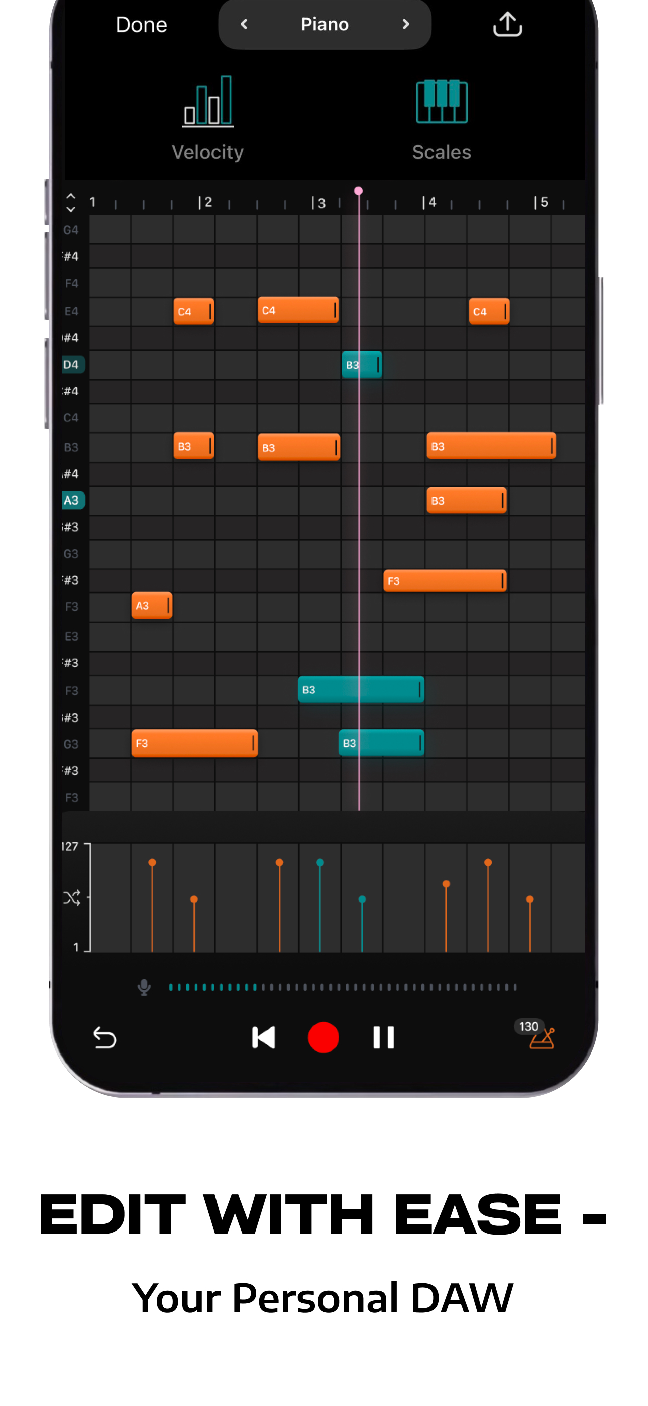This screenshot has height=1406, width=648.
Task: Select the long teal B3 note on F3 row
Action: [361, 690]
